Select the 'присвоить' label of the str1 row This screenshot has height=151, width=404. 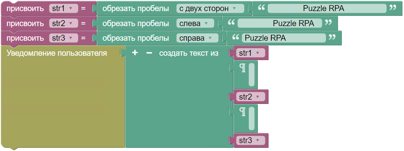coord(25,8)
